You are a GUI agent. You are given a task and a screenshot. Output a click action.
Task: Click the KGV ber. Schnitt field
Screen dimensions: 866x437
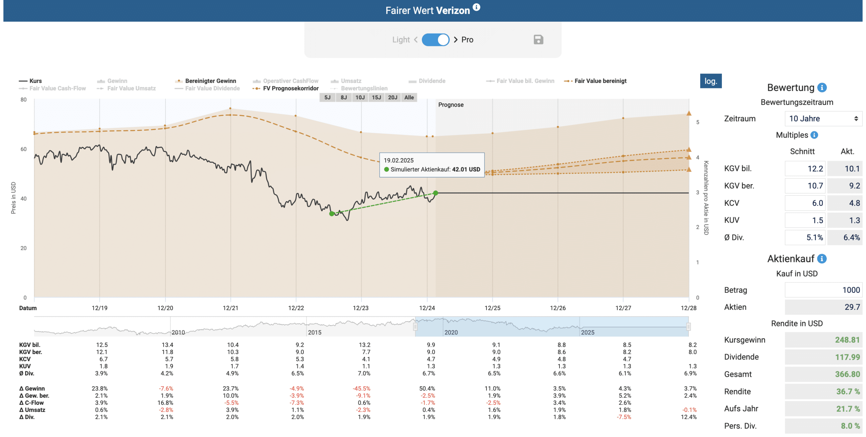pyautogui.click(x=805, y=186)
